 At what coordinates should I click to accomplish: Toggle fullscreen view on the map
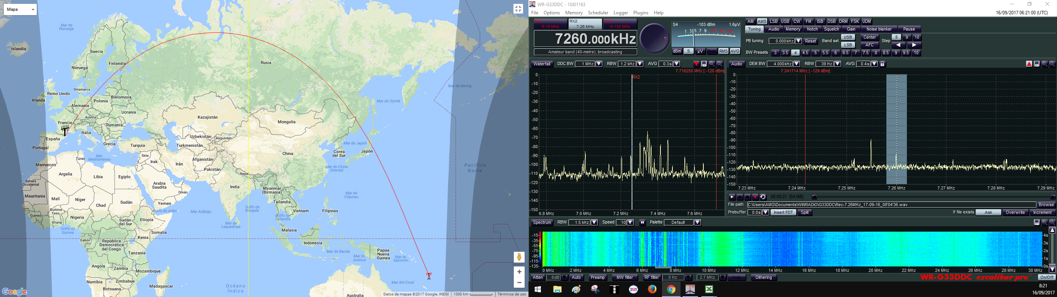[518, 9]
